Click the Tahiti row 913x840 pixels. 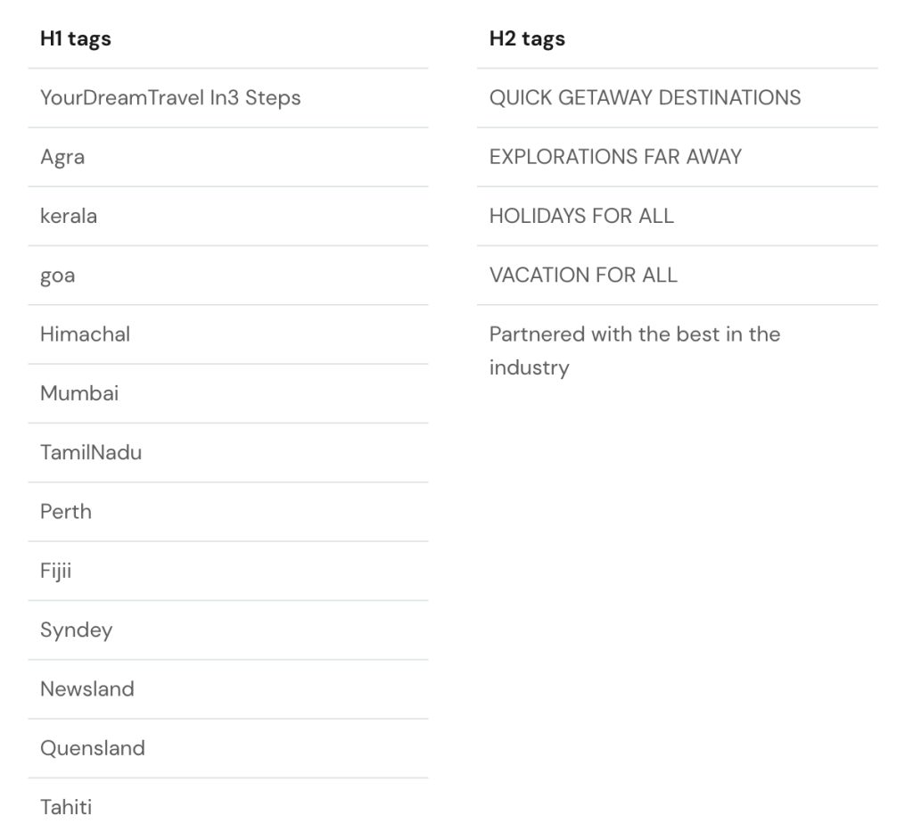click(x=228, y=807)
